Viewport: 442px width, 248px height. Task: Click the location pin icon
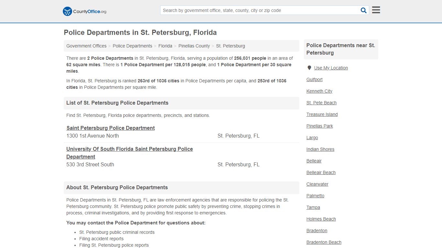(x=309, y=68)
